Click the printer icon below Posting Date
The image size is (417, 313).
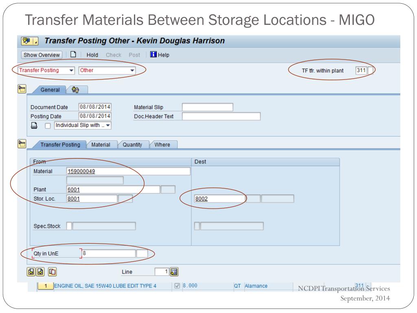pos(34,126)
